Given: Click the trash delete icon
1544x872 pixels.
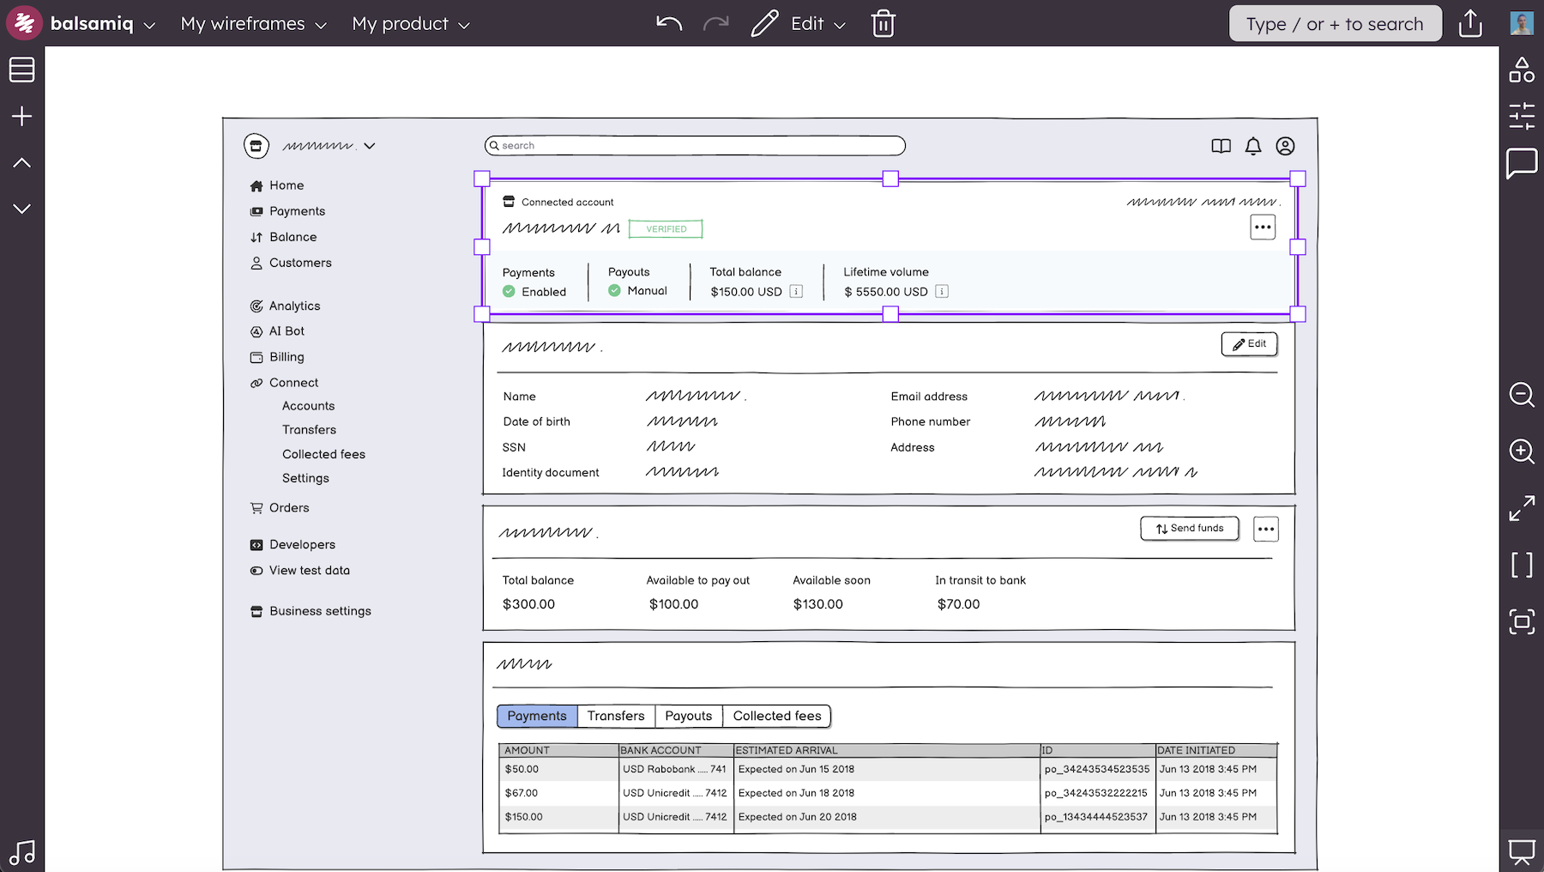Looking at the screenshot, I should click(x=883, y=24).
